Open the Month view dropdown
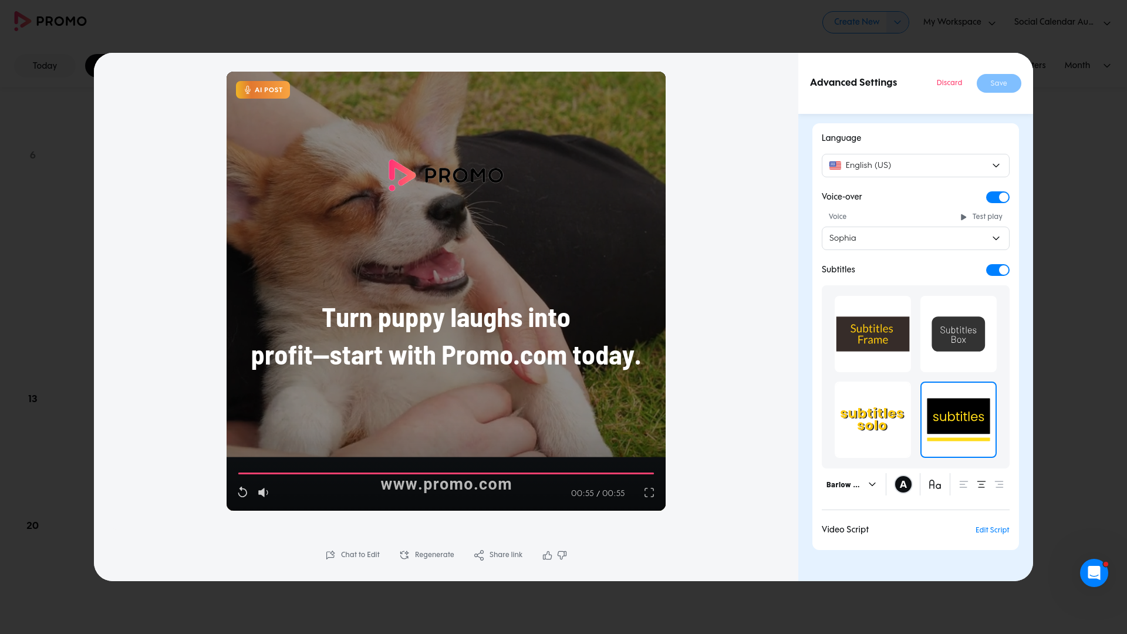Viewport: 1127px width, 634px height. pos(1088,65)
